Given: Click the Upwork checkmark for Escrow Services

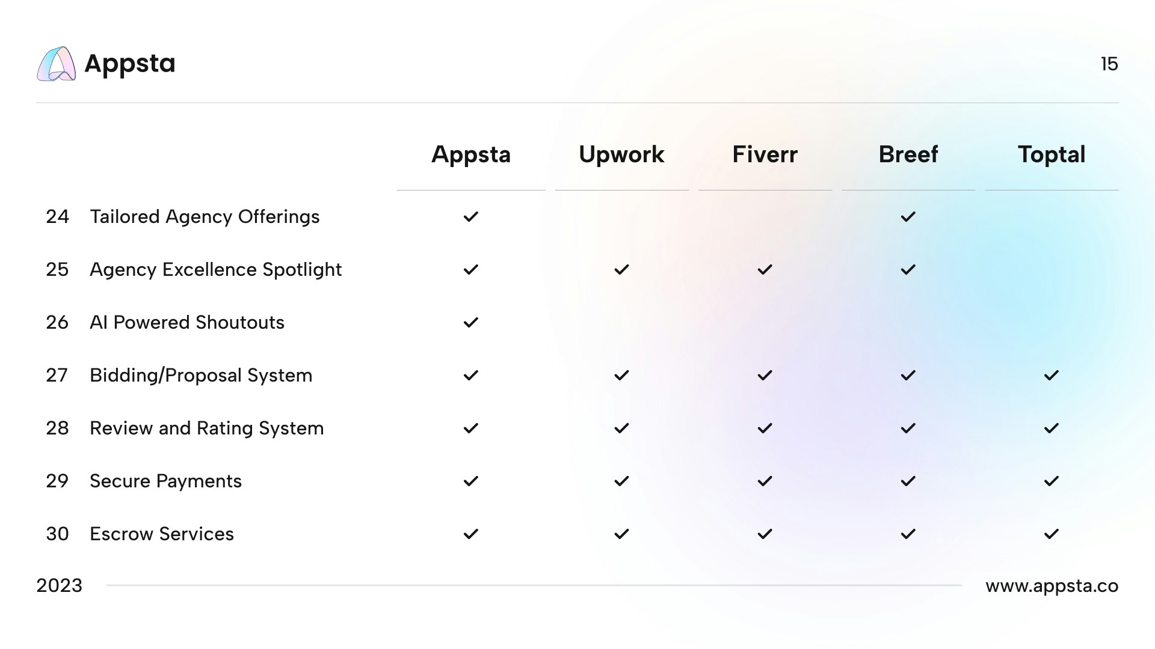Looking at the screenshot, I should tap(621, 534).
